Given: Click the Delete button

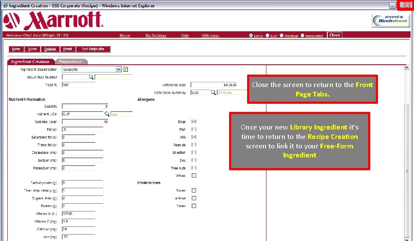Looking at the screenshot, I should click(50, 49).
